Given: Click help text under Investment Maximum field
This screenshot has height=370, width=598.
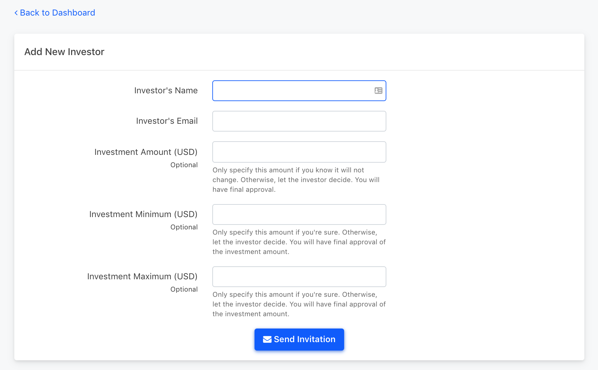Looking at the screenshot, I should point(299,304).
